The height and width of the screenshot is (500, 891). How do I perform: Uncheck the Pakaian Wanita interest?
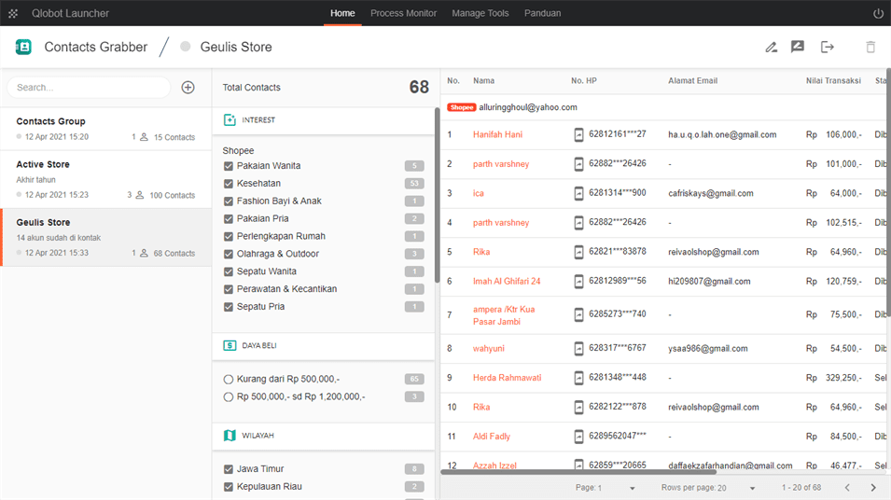(x=229, y=166)
